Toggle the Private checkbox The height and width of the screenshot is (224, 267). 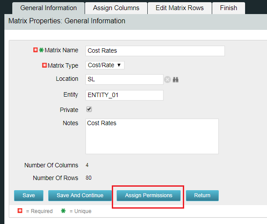[x=89, y=109]
